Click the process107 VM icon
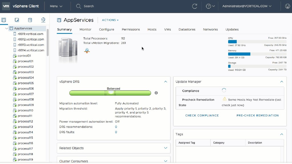This screenshot has height=164, width=292. pos(15,94)
